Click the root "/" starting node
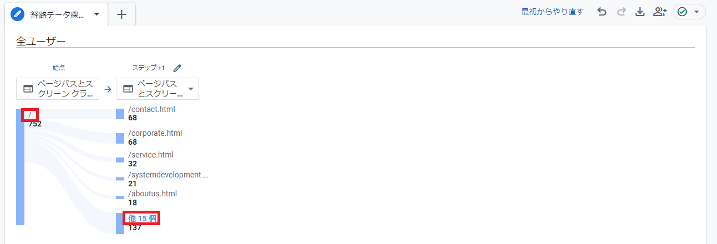The height and width of the screenshot is (244, 717). tap(29, 115)
